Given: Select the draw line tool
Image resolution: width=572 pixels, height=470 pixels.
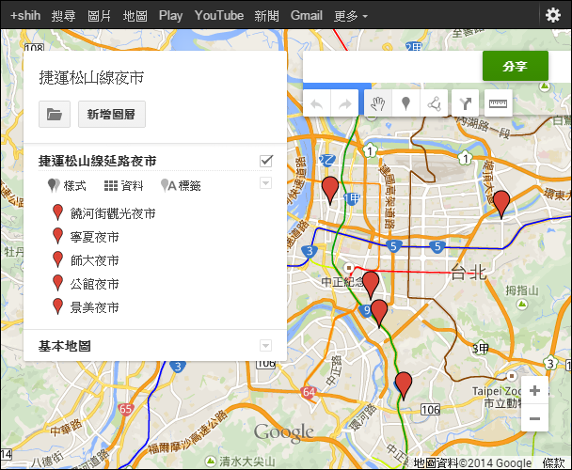Looking at the screenshot, I should click(x=434, y=103).
